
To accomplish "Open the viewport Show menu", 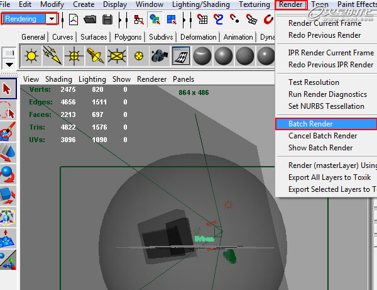I will 121,79.
